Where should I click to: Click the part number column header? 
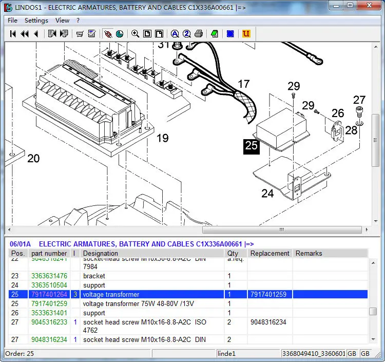pos(49,253)
